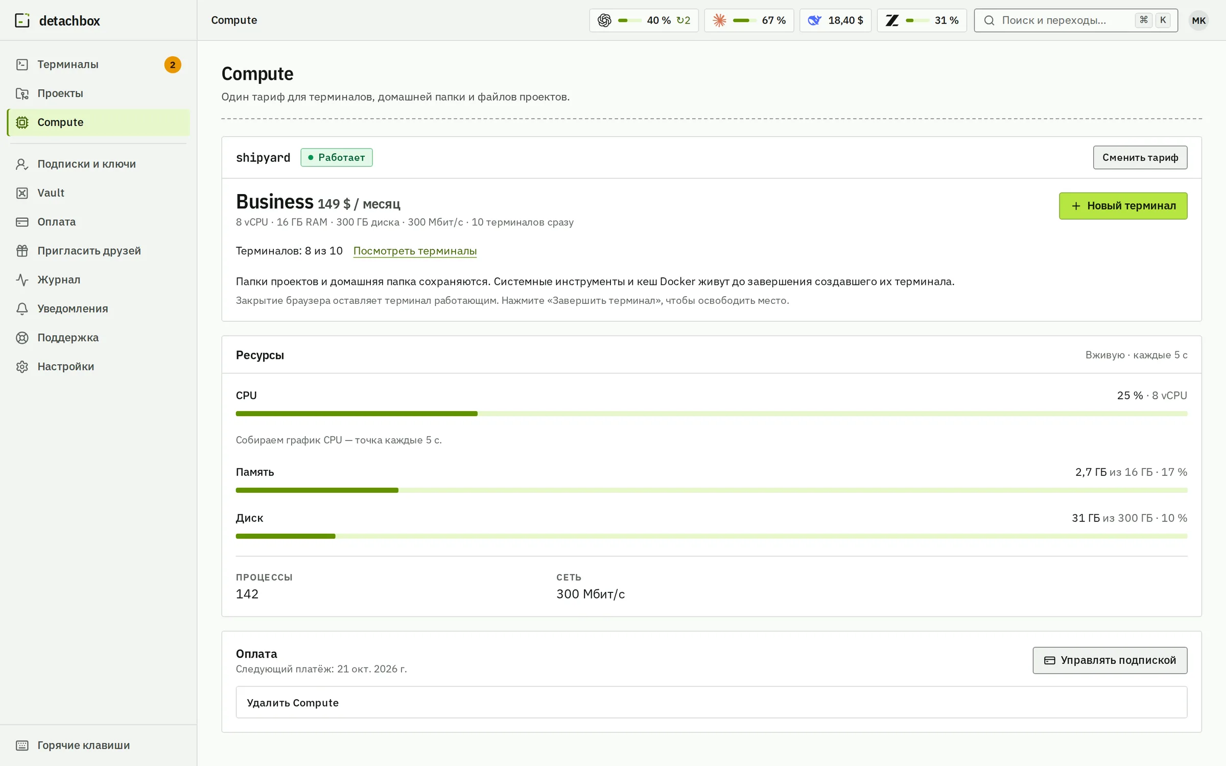Click the '300 Мбит/с' network value
1226x766 pixels.
[591, 594]
